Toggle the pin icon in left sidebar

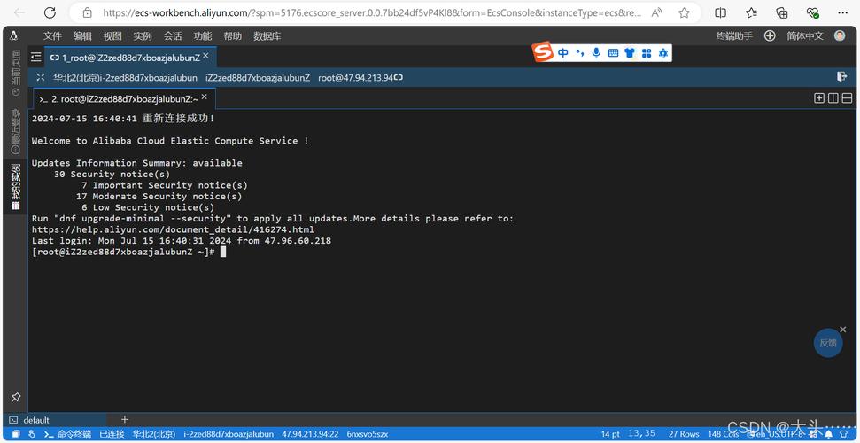pyautogui.click(x=16, y=396)
